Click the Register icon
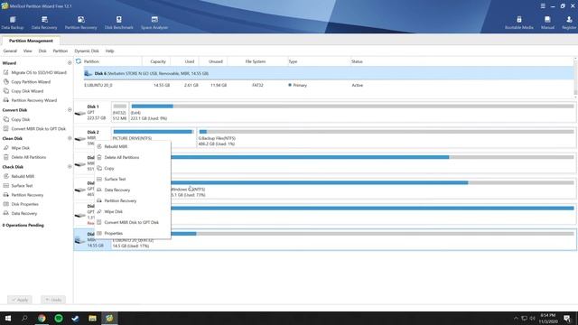 click(x=569, y=23)
